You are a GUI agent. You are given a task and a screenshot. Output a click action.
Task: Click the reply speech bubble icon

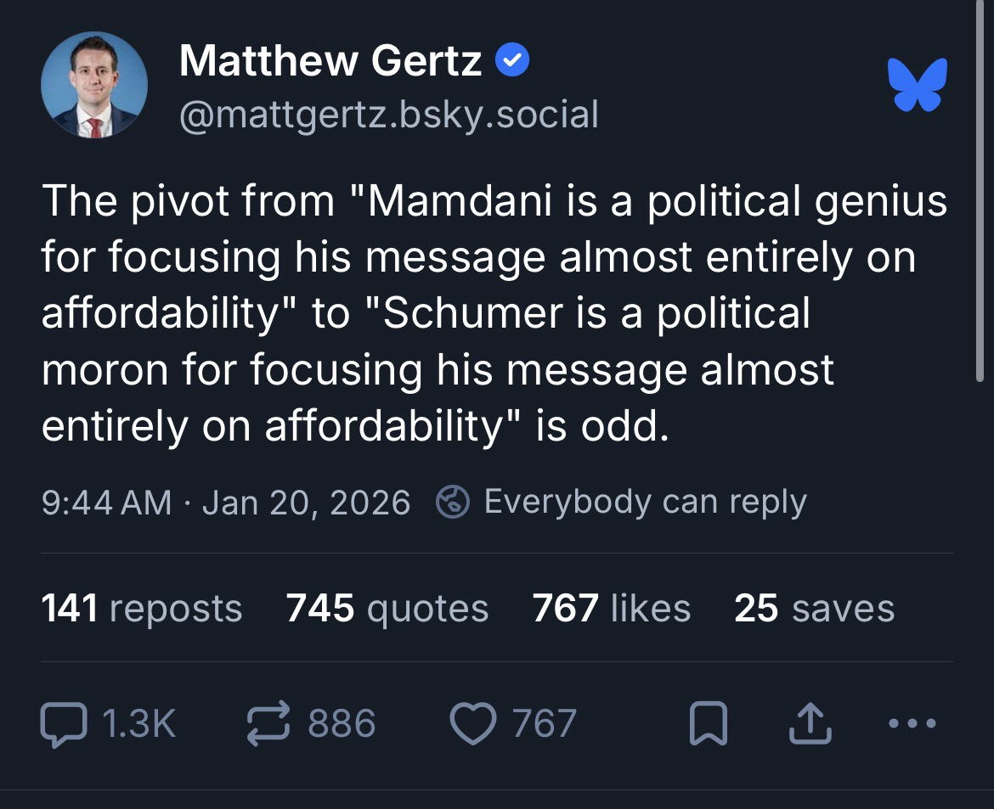(62, 724)
